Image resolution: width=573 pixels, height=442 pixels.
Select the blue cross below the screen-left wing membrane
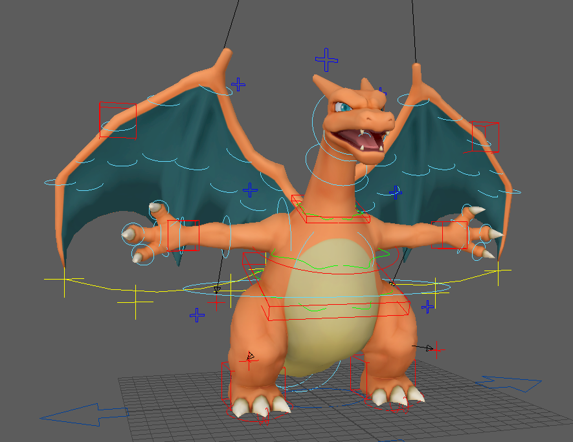(251, 190)
